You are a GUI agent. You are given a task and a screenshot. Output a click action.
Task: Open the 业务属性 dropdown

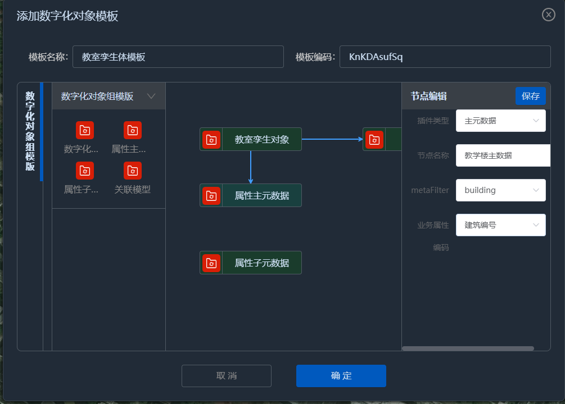pyautogui.click(x=500, y=225)
